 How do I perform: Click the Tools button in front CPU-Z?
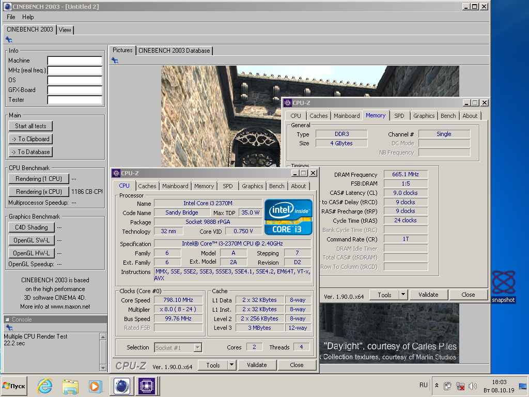pos(213,365)
